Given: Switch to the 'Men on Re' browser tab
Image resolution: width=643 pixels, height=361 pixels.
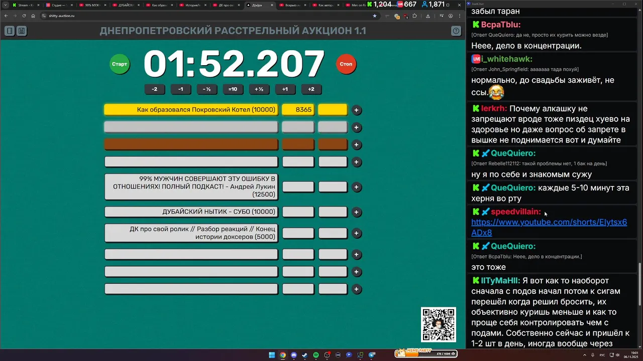Looking at the screenshot, I should (x=358, y=5).
